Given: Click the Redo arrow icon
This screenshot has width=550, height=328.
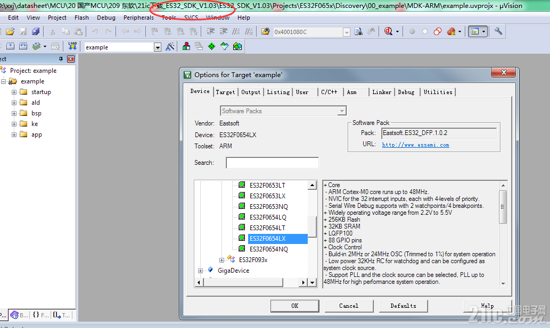Looking at the screenshot, I should coord(108,32).
